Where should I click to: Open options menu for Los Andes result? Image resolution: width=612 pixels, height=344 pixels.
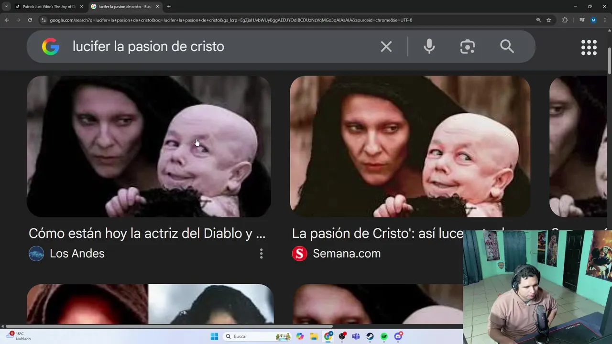point(261,254)
